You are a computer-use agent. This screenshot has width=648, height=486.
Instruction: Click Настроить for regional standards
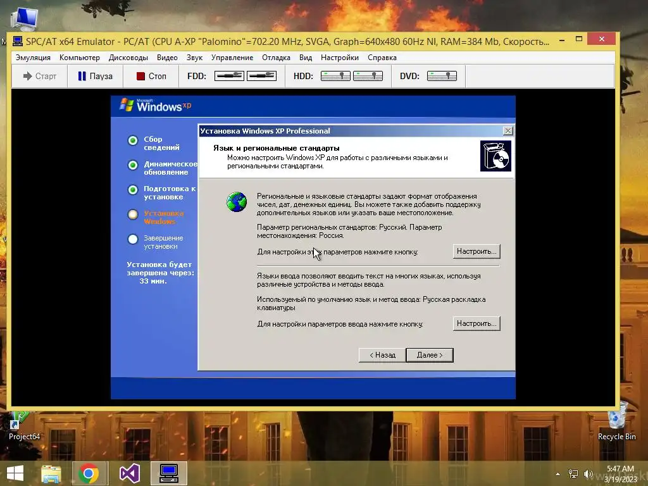(x=477, y=251)
